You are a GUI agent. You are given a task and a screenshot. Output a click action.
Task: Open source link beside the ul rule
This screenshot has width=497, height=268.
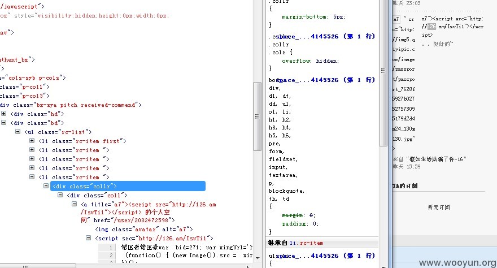point(325,256)
